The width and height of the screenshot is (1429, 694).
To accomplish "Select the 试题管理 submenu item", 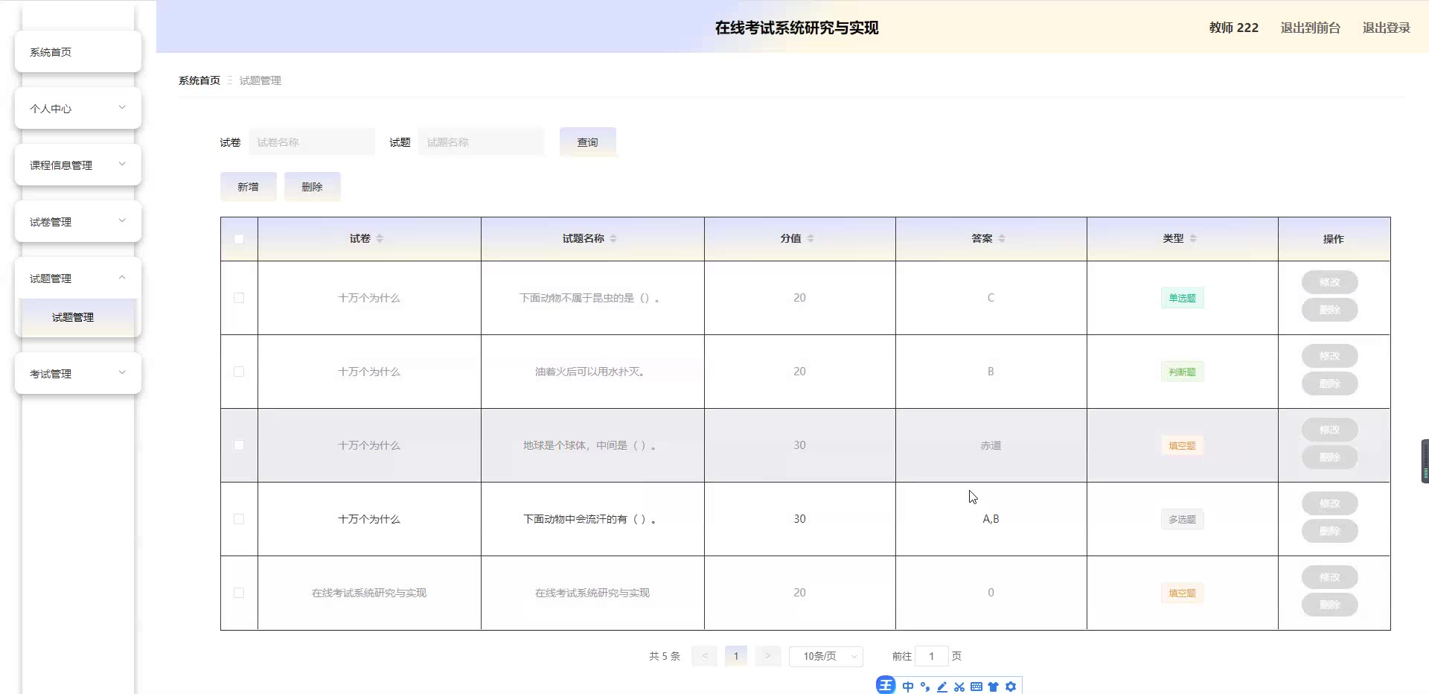I will click(73, 317).
